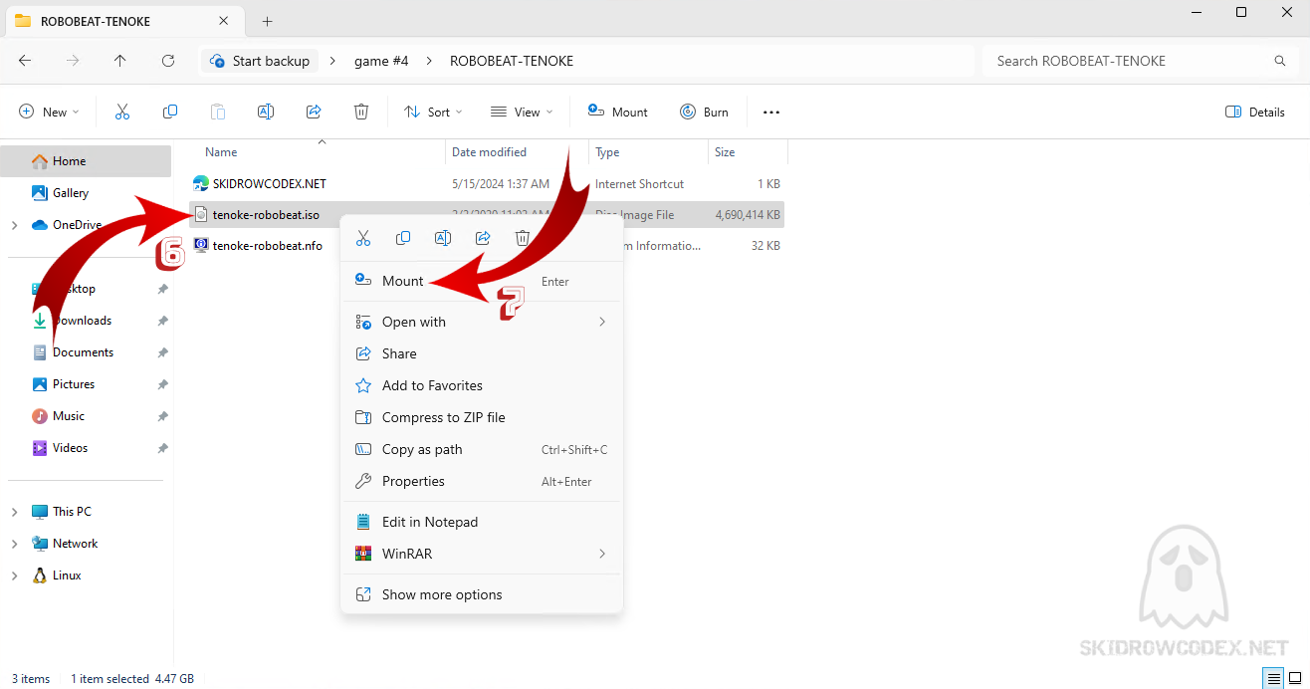Close the ROBOBEAT-TENOKE tab
Image resolution: width=1310 pixels, height=689 pixels.
tap(224, 21)
